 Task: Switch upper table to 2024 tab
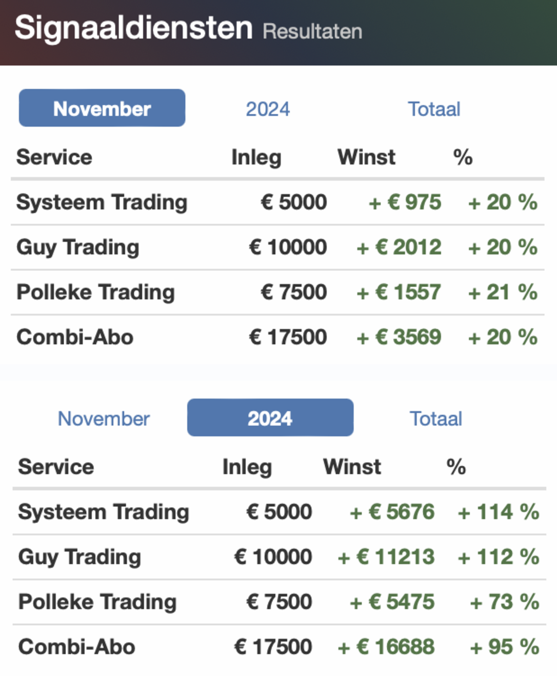(x=268, y=109)
